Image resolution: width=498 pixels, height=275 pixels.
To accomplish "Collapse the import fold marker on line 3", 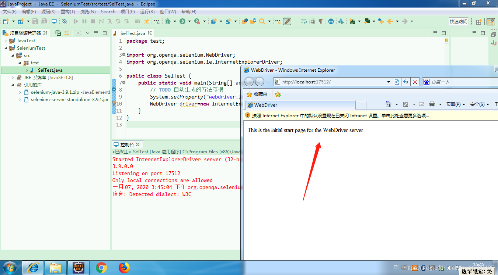I will (123, 55).
